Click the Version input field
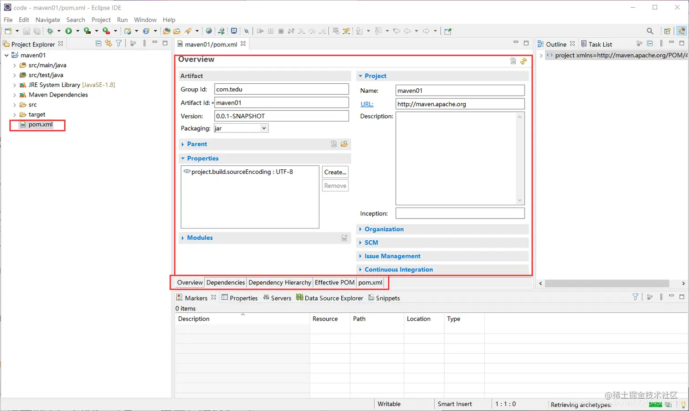This screenshot has width=689, height=411. click(282, 116)
